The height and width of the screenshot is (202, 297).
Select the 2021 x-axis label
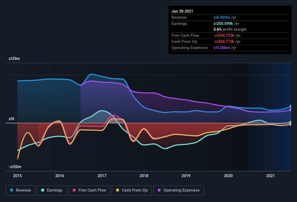click(271, 176)
